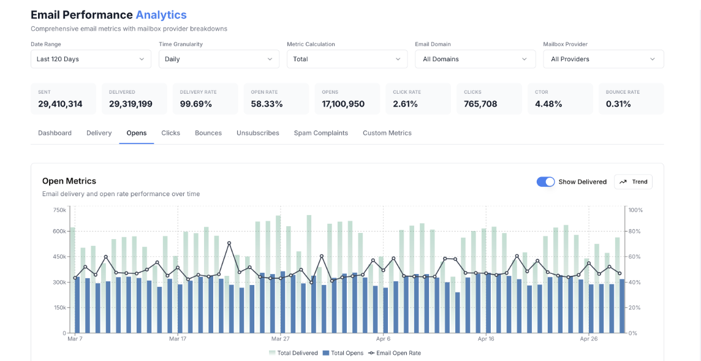This screenshot has width=701, height=361.
Task: Click the OPEN RATE 58.33% card
Action: (276, 99)
